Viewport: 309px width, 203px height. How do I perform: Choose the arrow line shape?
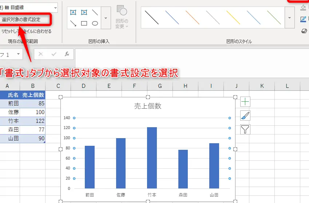click(73, 23)
